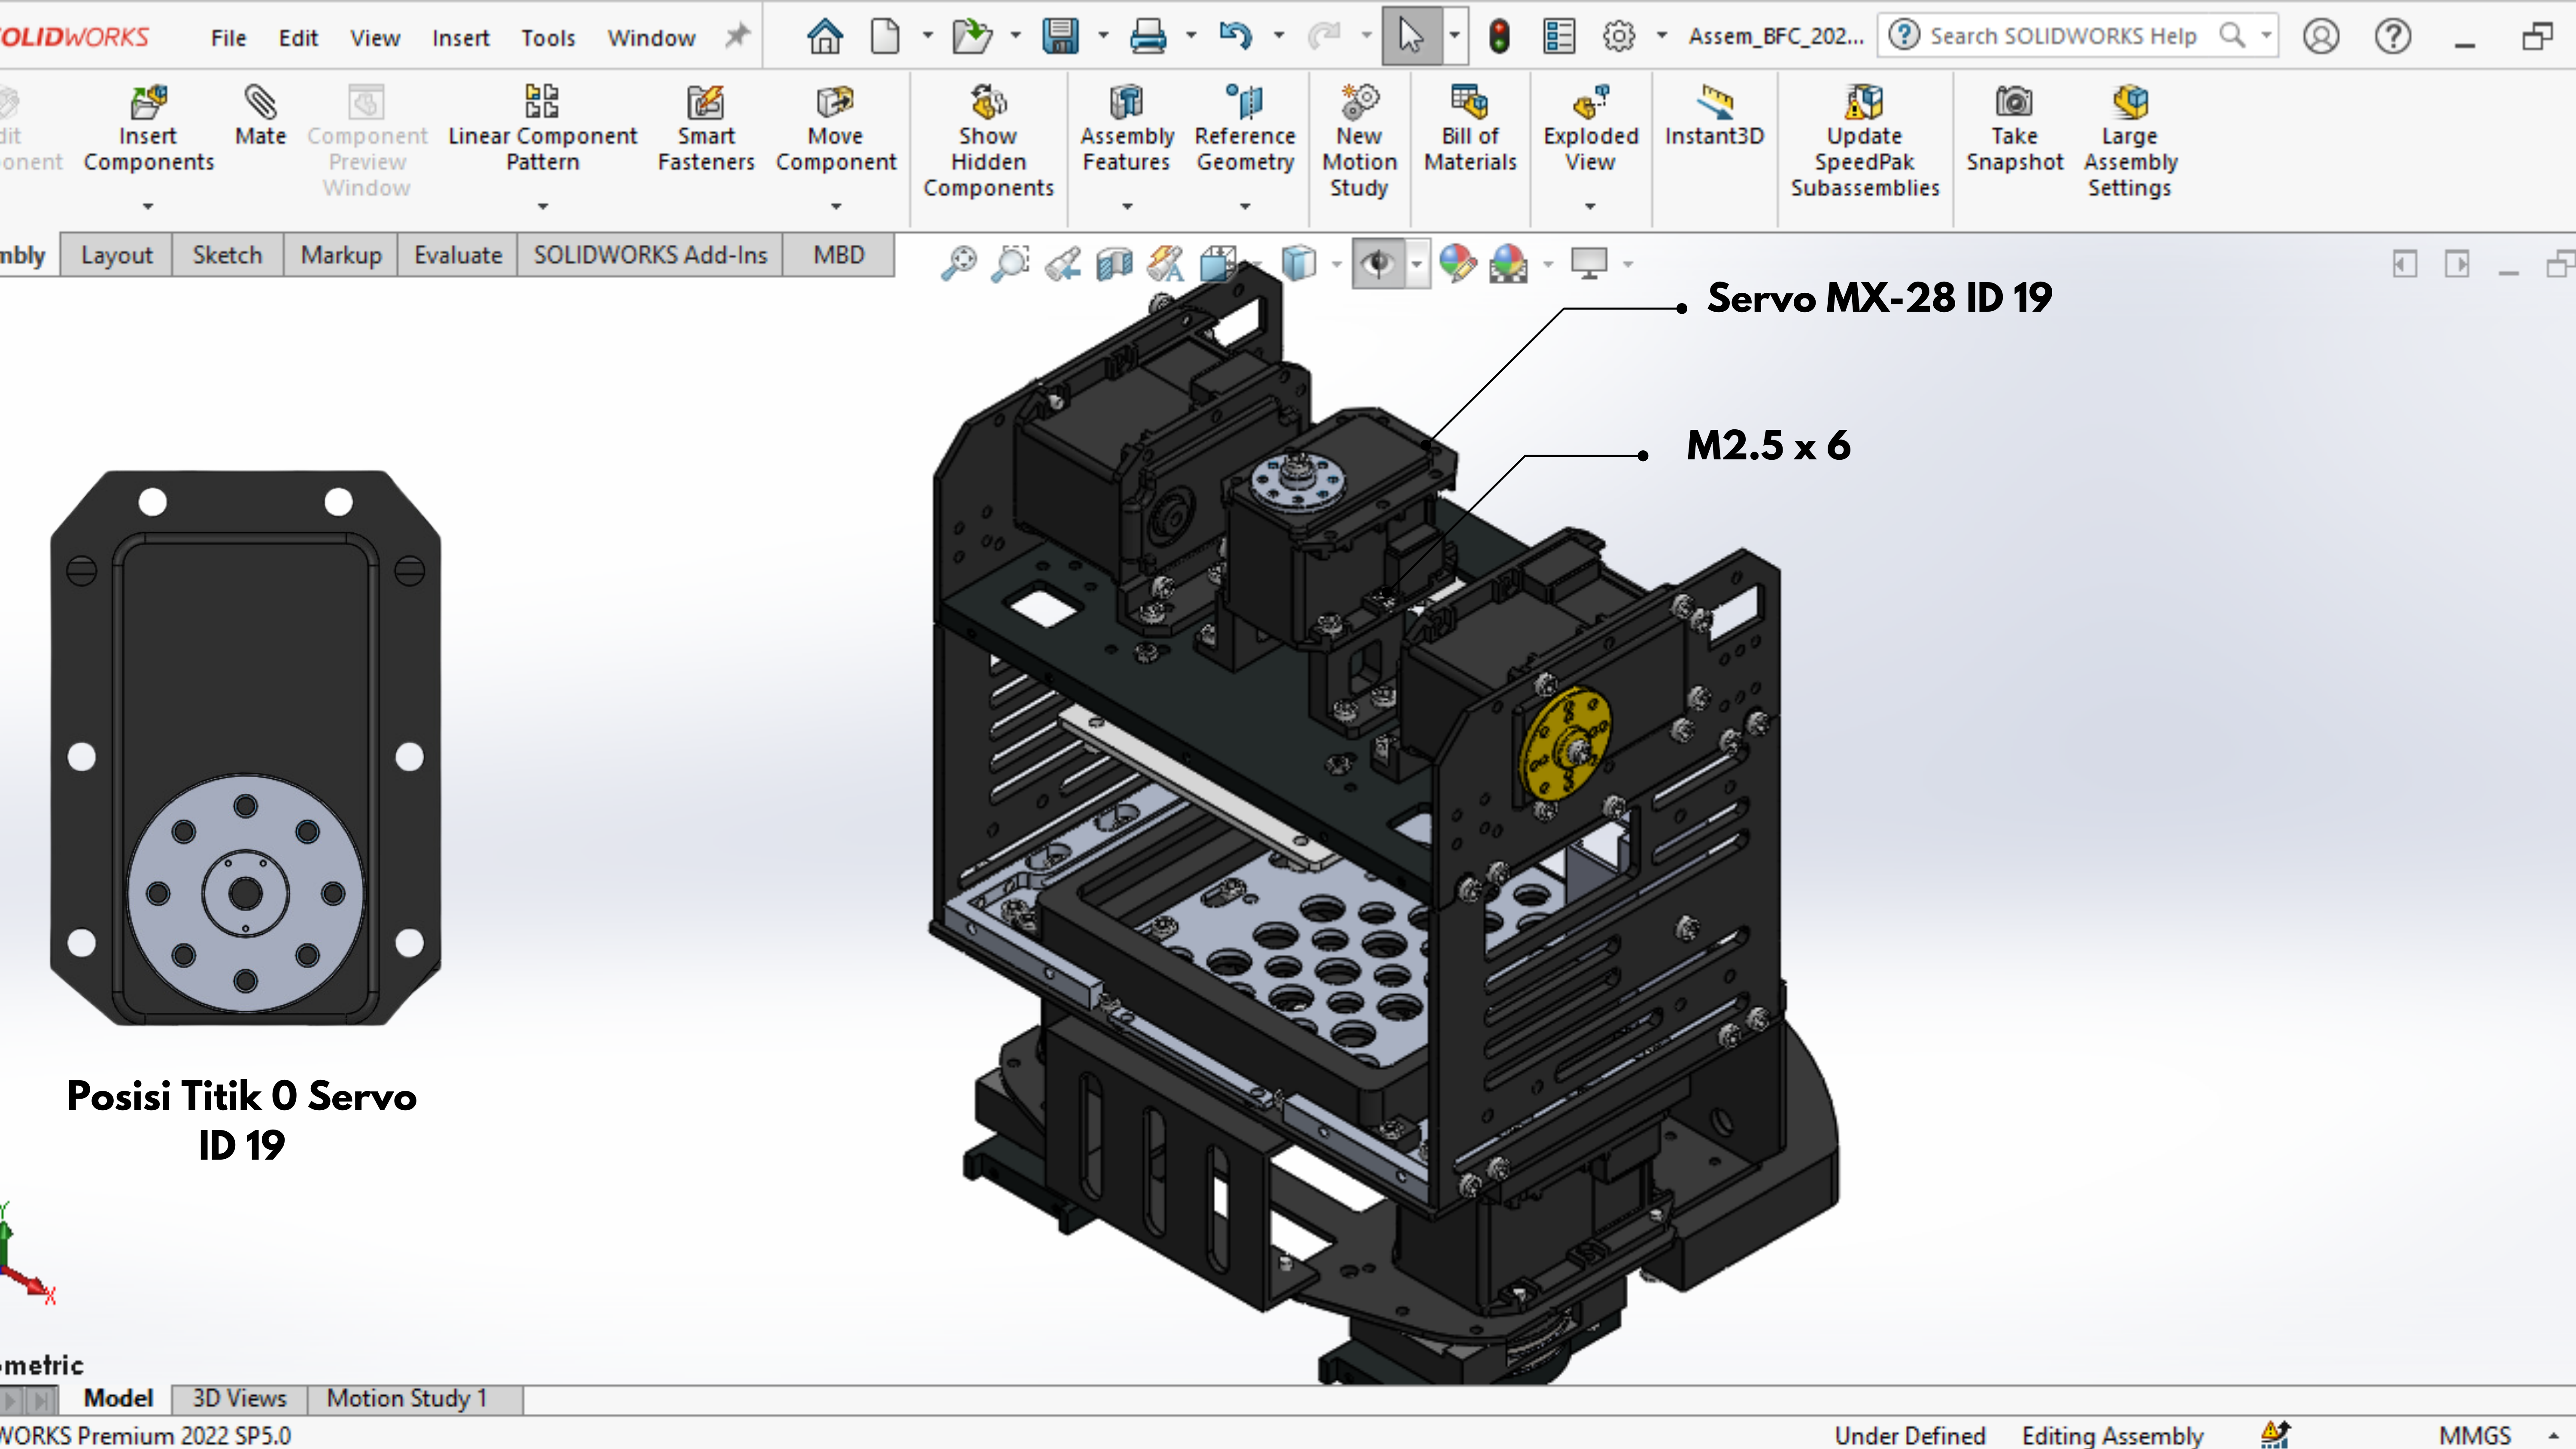Screen dimensions: 2576x1449
Task: Click the Reference Geometry tool
Action: 1245,129
